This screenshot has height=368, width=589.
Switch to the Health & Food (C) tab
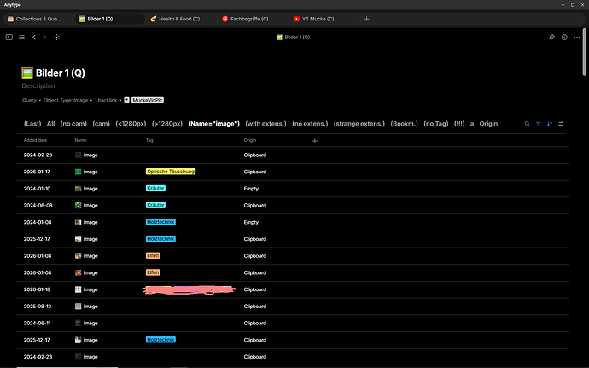tap(176, 19)
